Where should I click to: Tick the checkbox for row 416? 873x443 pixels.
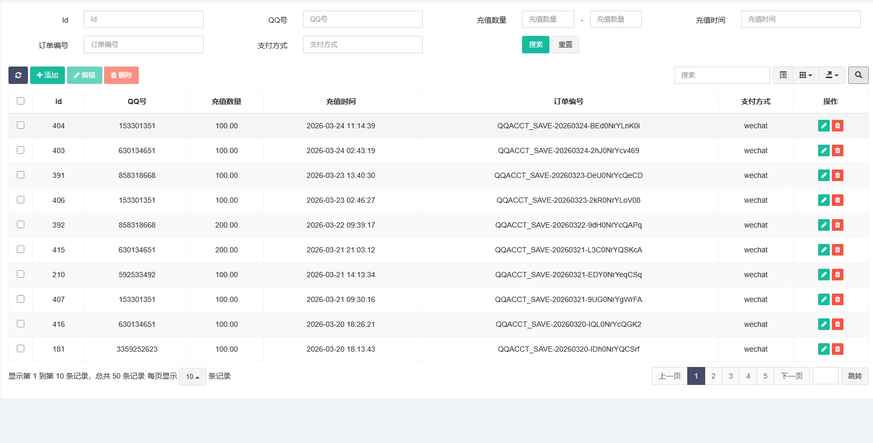[x=21, y=324]
